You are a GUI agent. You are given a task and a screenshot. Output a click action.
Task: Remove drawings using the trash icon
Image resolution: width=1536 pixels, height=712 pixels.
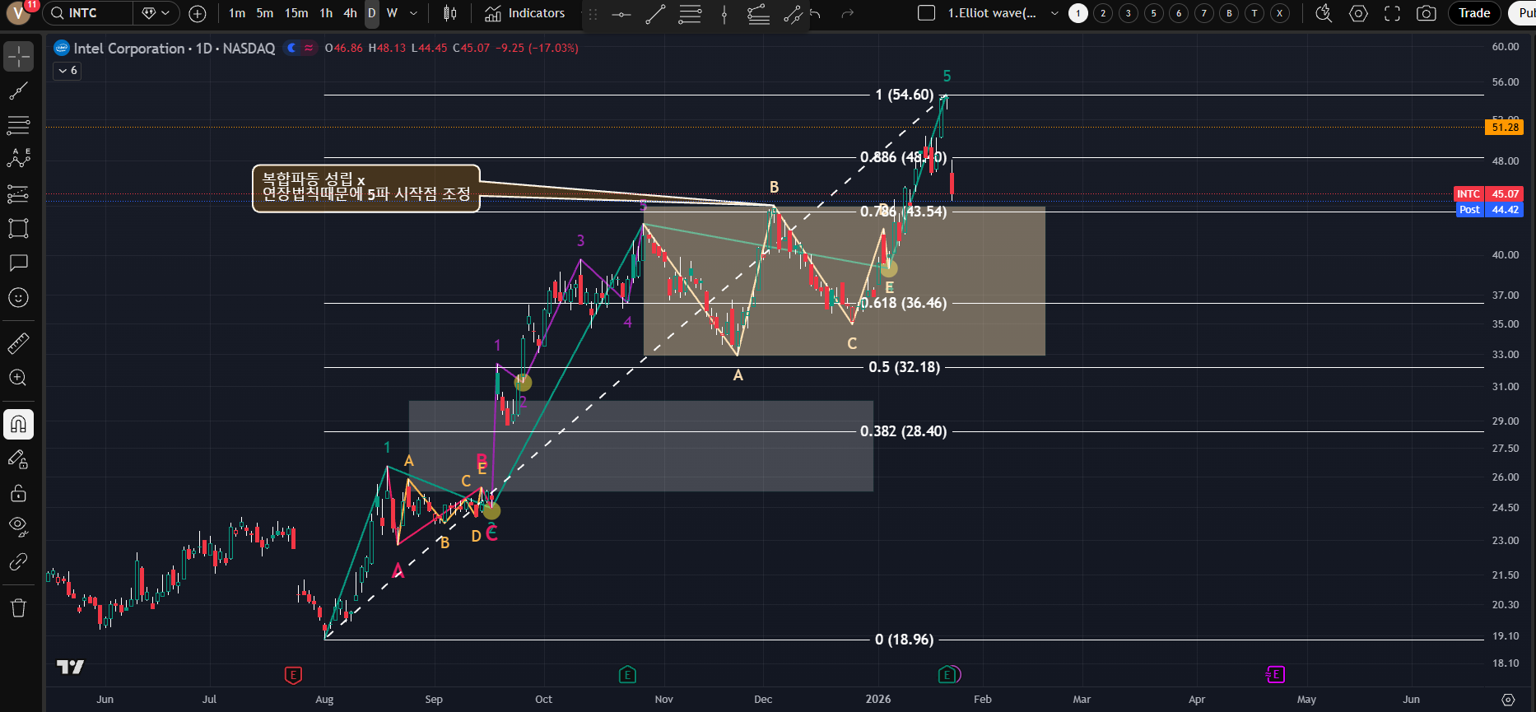click(x=18, y=608)
